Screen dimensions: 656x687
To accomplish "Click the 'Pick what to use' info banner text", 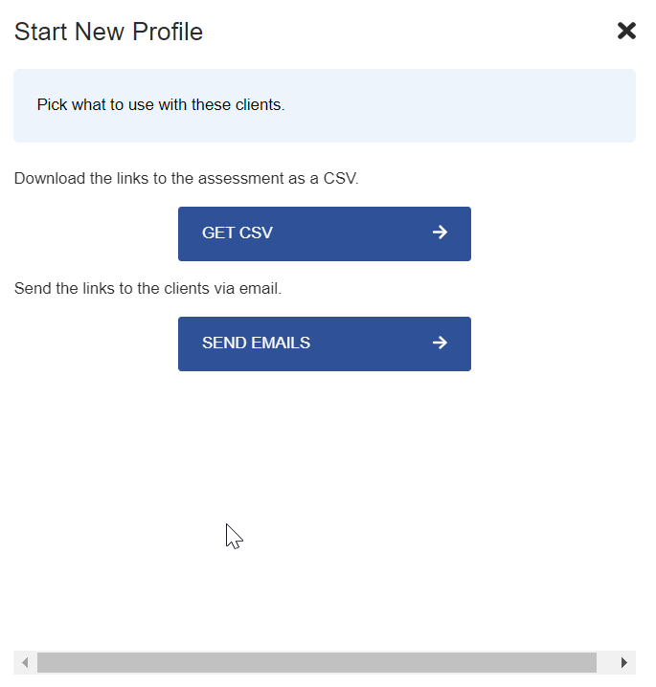I will [160, 105].
